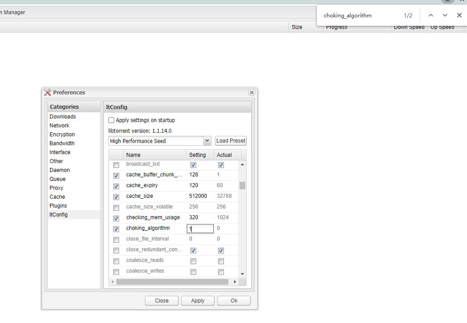467x323 pixels.
Task: Toggle close_redundant_con Setting value checkbox
Action: (x=193, y=251)
